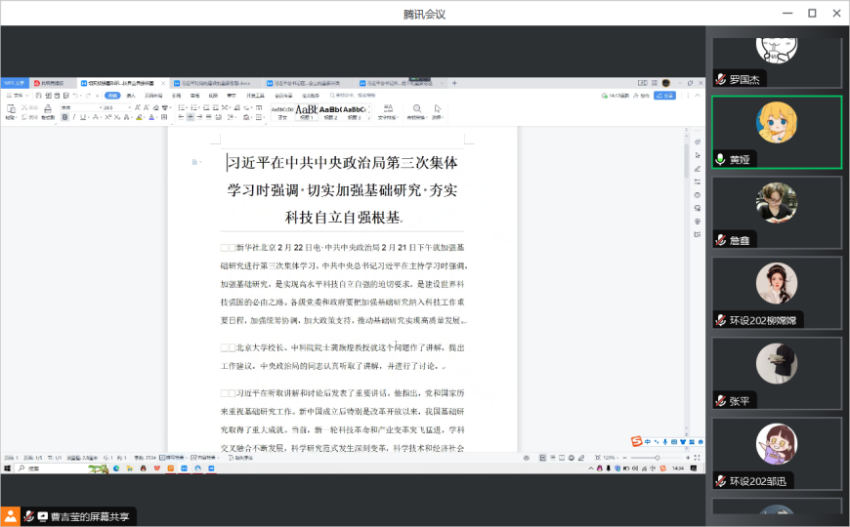
Task: Click 罗国杰's muted microphone icon
Action: [x=721, y=79]
